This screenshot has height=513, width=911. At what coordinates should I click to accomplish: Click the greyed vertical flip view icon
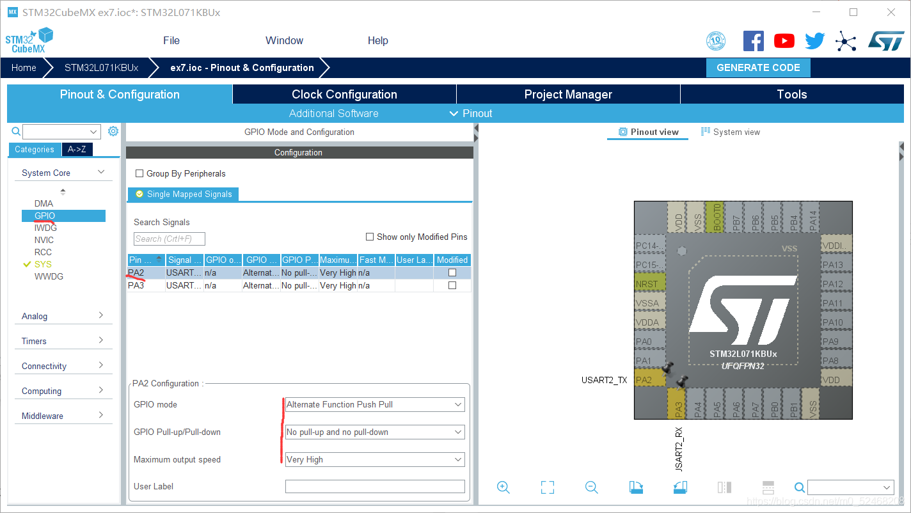pyautogui.click(x=724, y=487)
